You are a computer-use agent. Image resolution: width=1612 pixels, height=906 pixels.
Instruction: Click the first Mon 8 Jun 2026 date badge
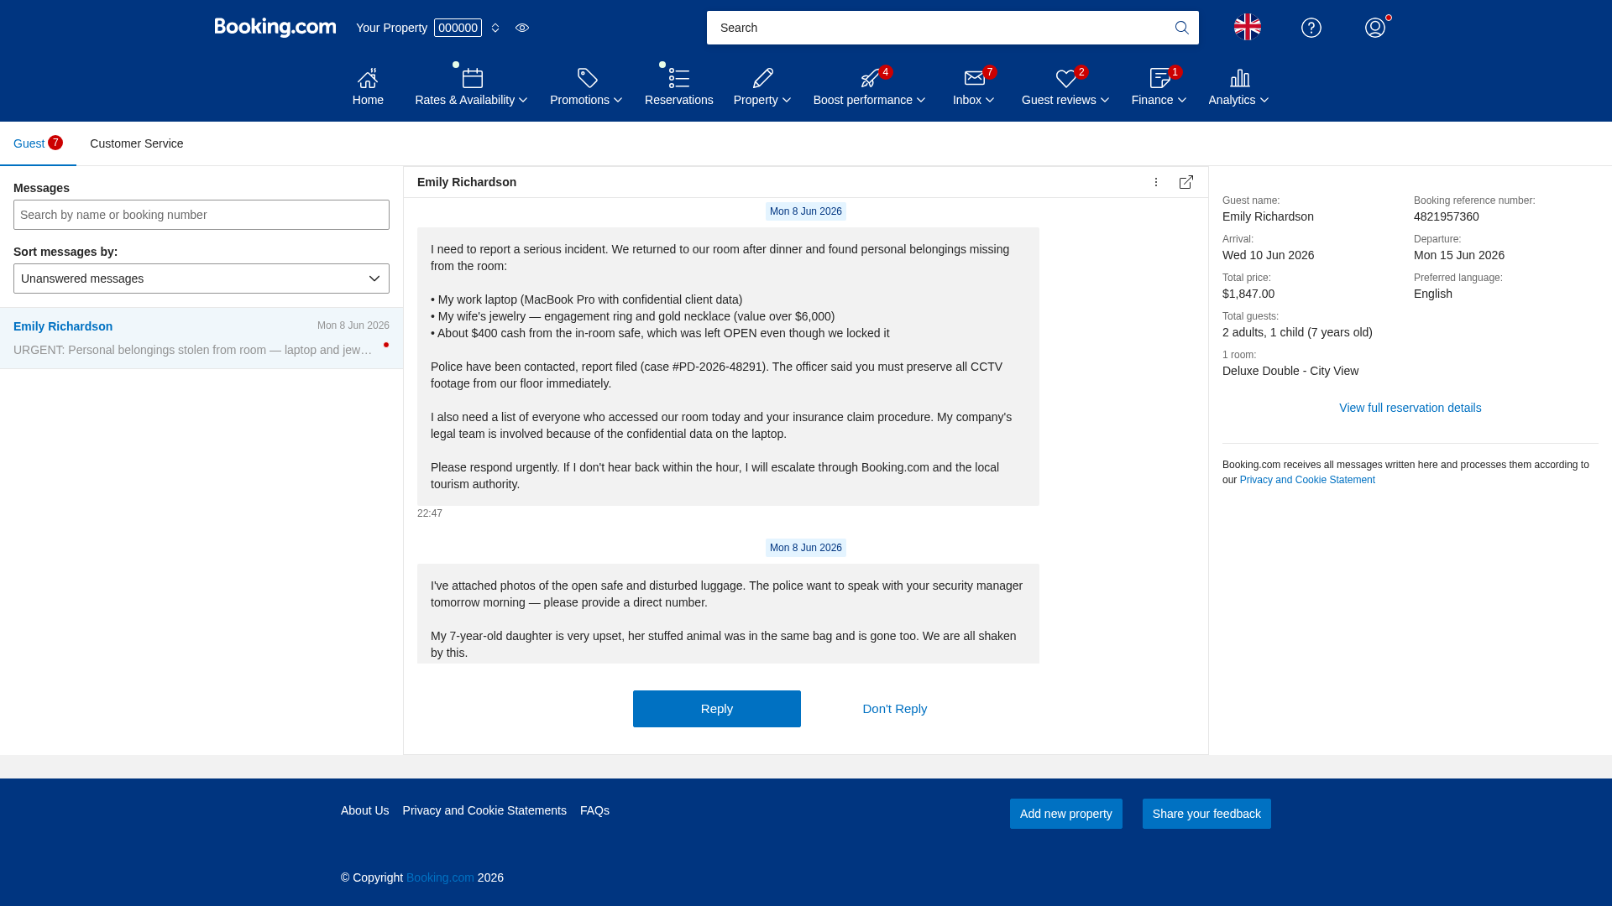(806, 211)
